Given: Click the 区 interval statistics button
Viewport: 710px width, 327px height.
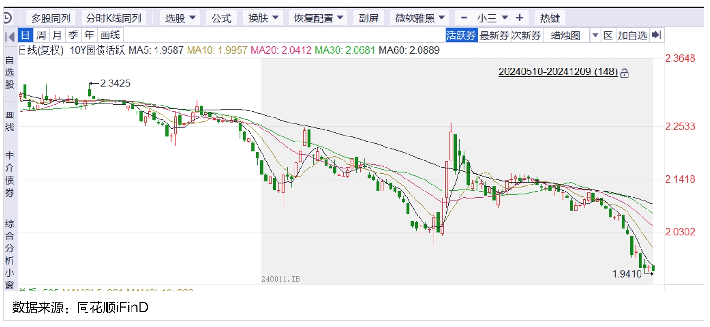Looking at the screenshot, I should coord(608,35).
